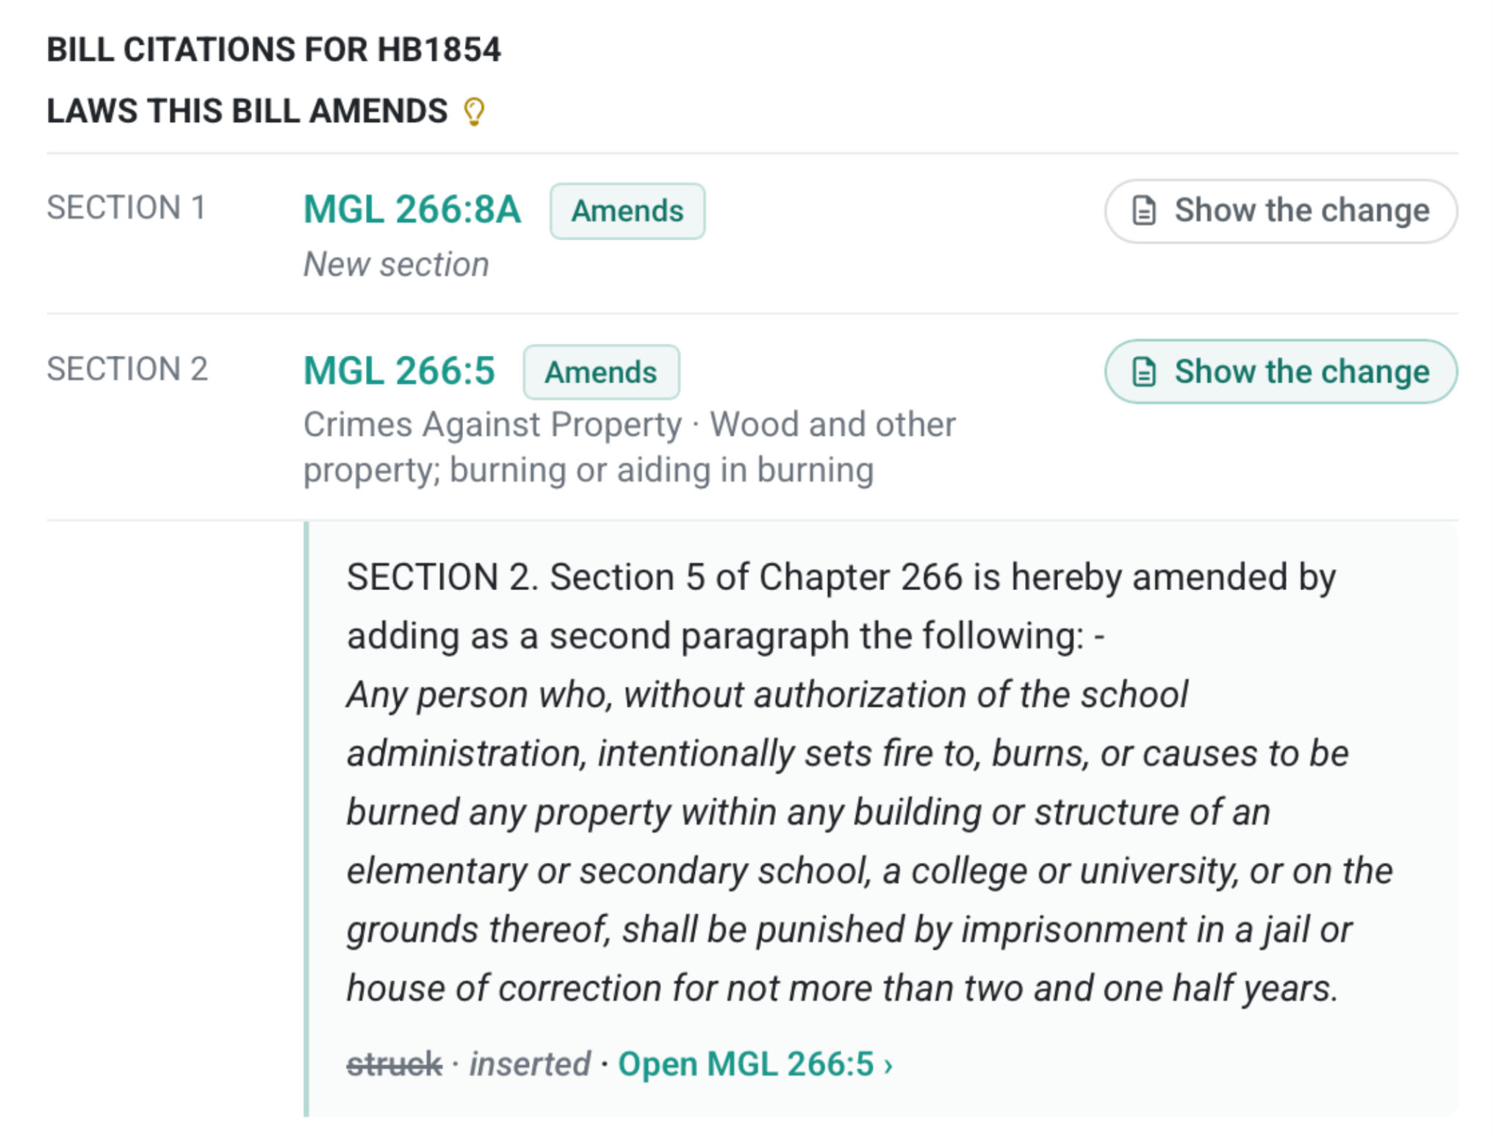The height and width of the screenshot is (1145, 1493).
Task: Click the struck legend label
Action: click(x=394, y=1064)
